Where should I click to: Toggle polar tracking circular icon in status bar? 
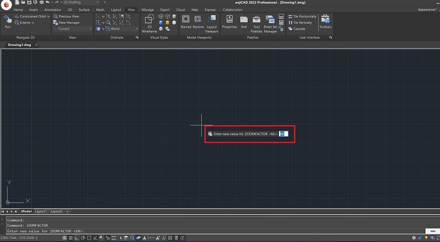tap(83, 238)
